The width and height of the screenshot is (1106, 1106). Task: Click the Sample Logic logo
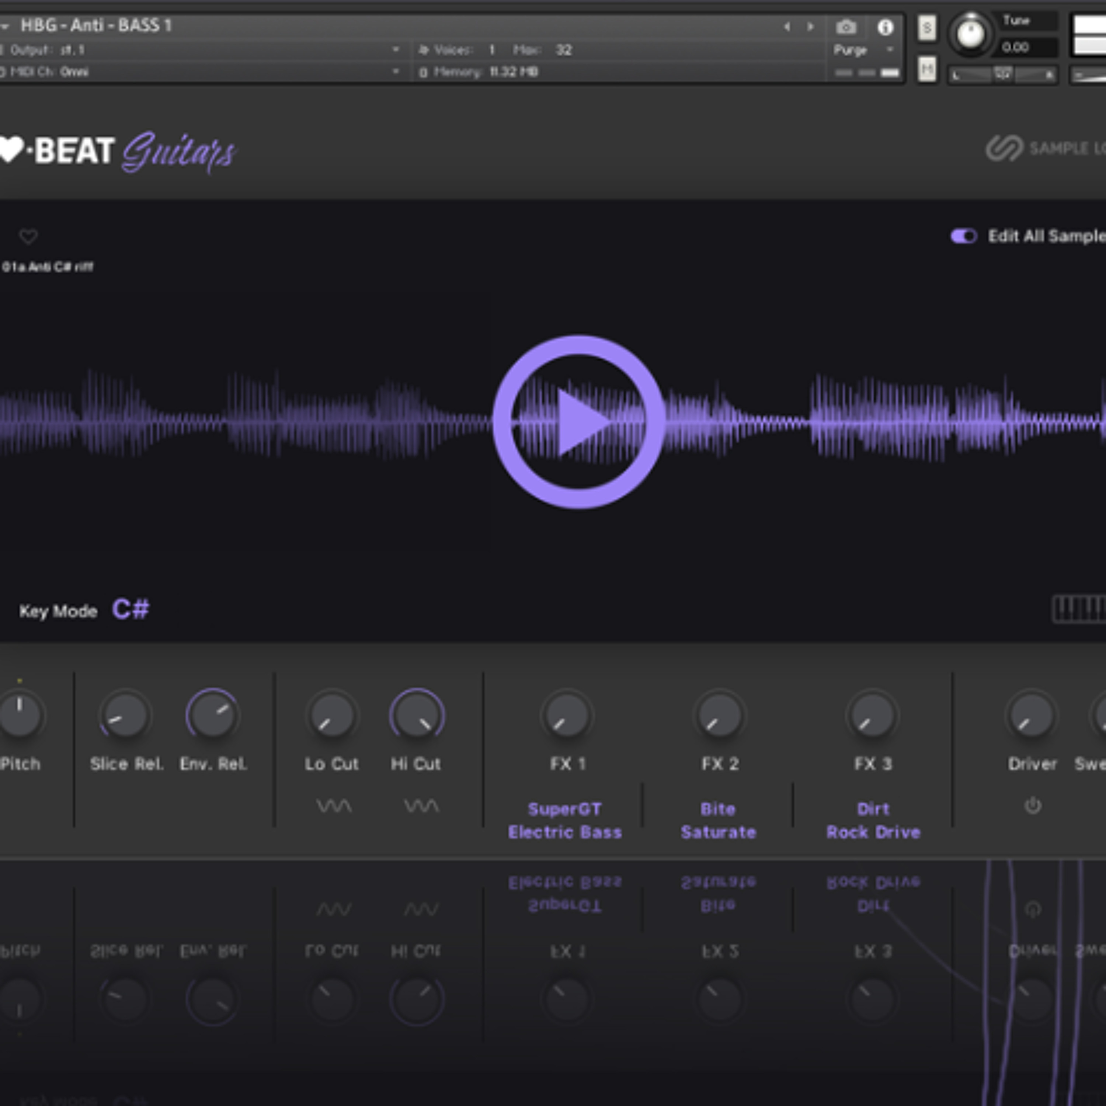(1045, 148)
